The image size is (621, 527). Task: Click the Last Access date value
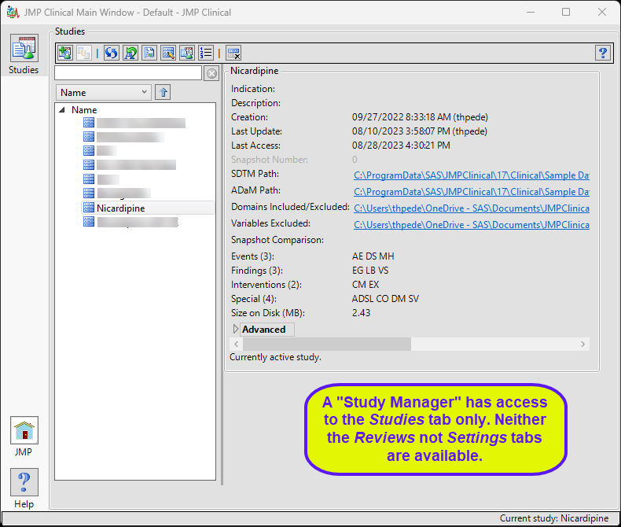tap(401, 146)
